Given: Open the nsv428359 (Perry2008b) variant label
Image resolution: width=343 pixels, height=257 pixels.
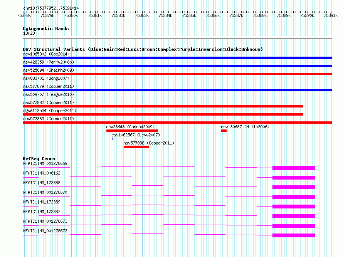Looking at the screenshot, I should click(49, 62).
